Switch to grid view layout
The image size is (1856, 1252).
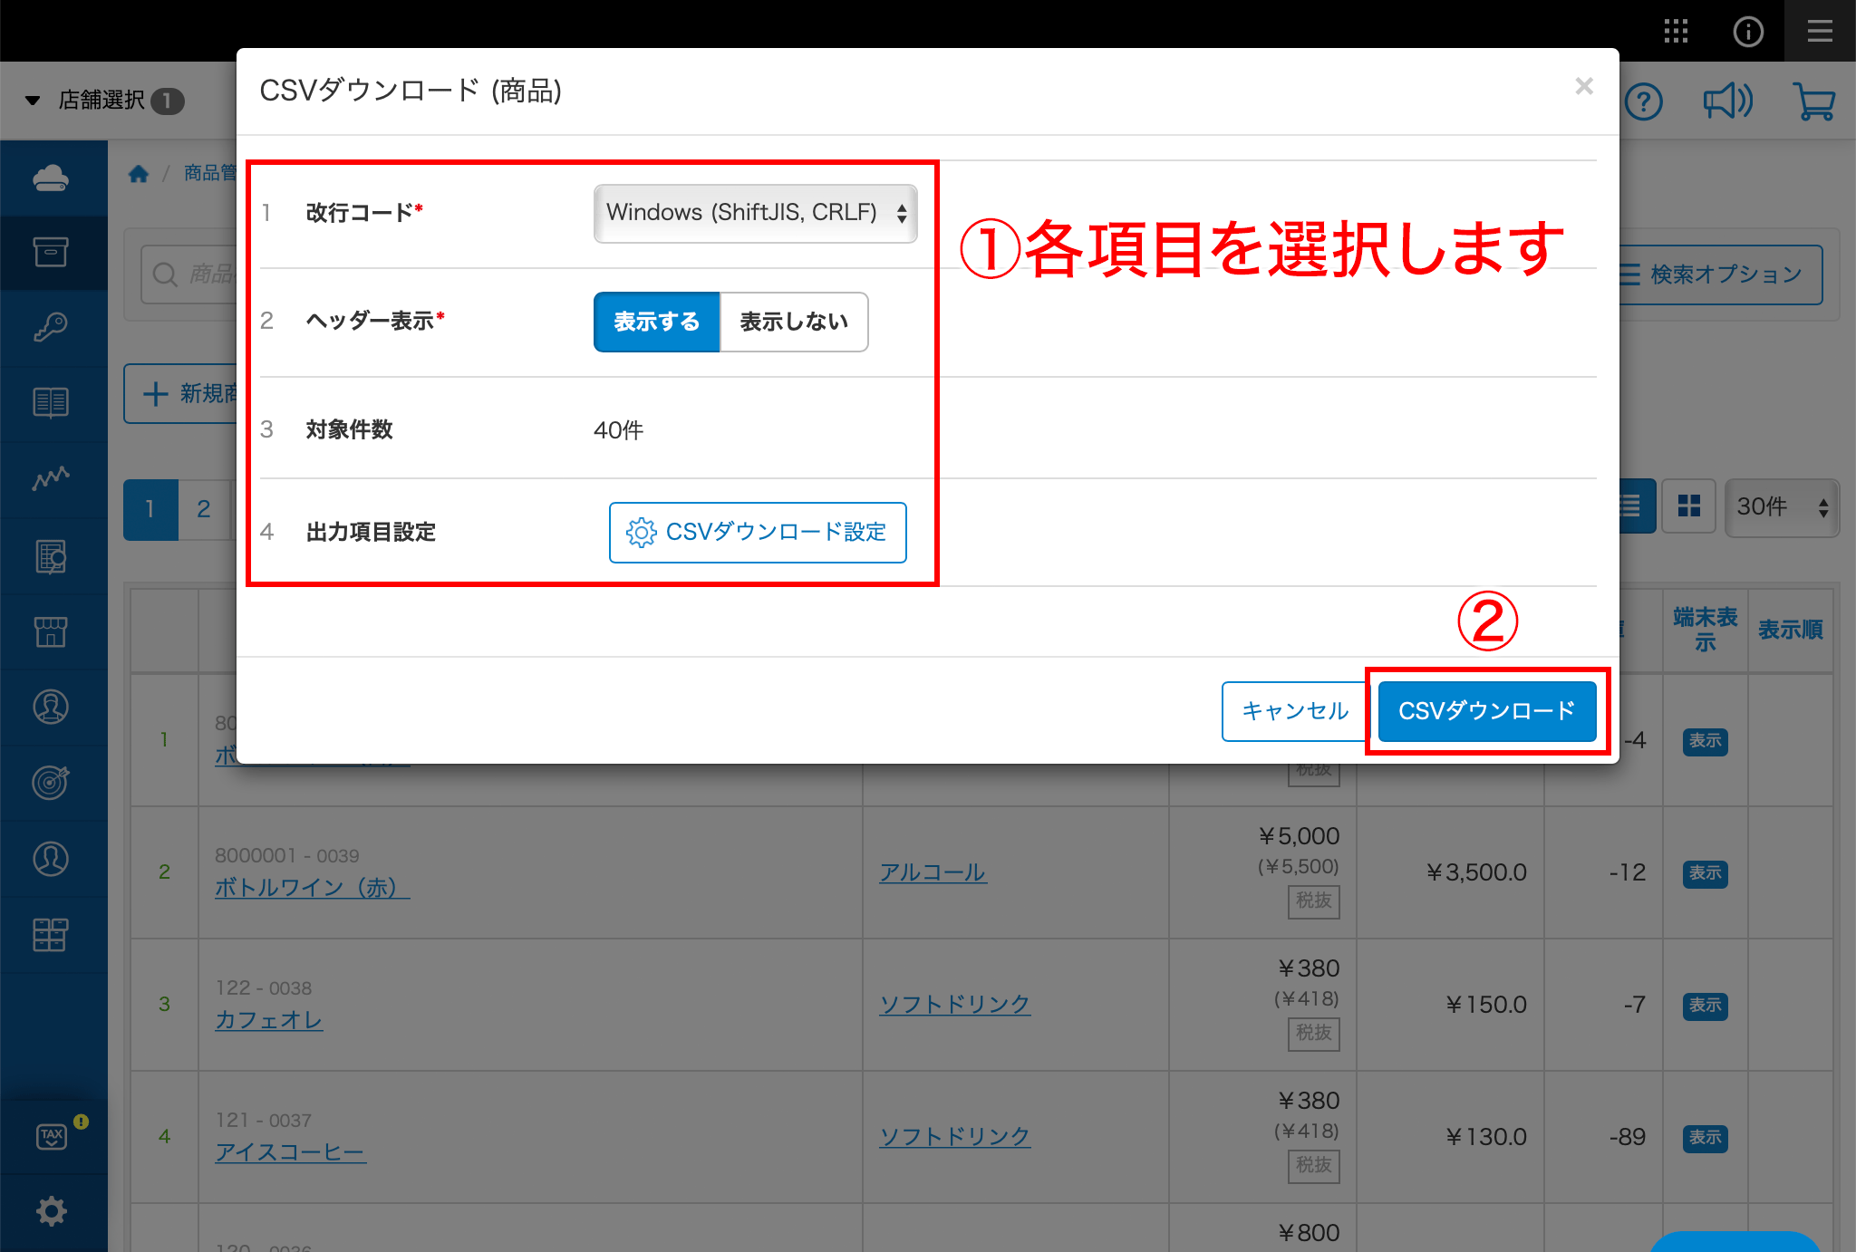pos(1688,506)
